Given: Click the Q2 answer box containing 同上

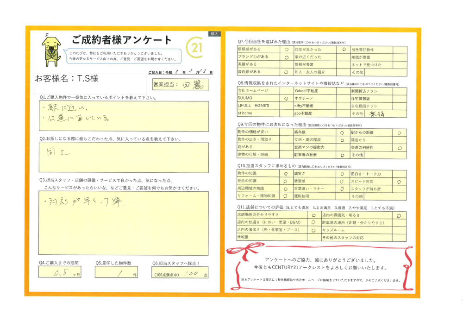Looking at the screenshot, I should pyautogui.click(x=124, y=157).
